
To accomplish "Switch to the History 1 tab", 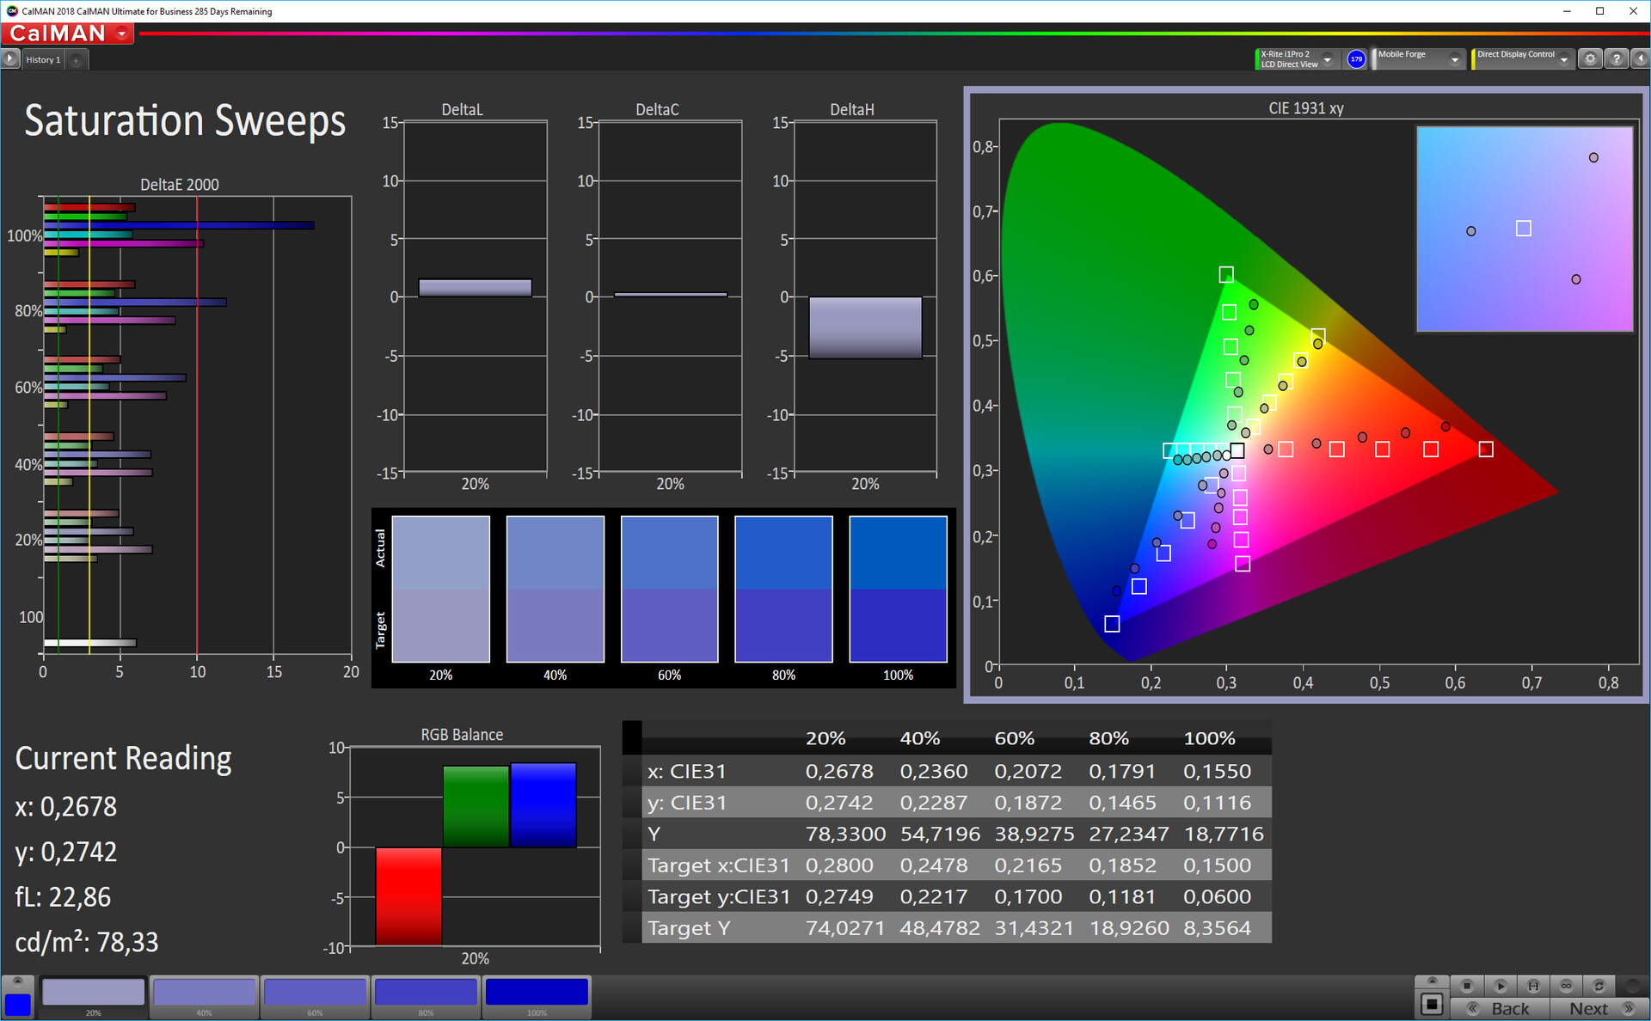I will 43,59.
